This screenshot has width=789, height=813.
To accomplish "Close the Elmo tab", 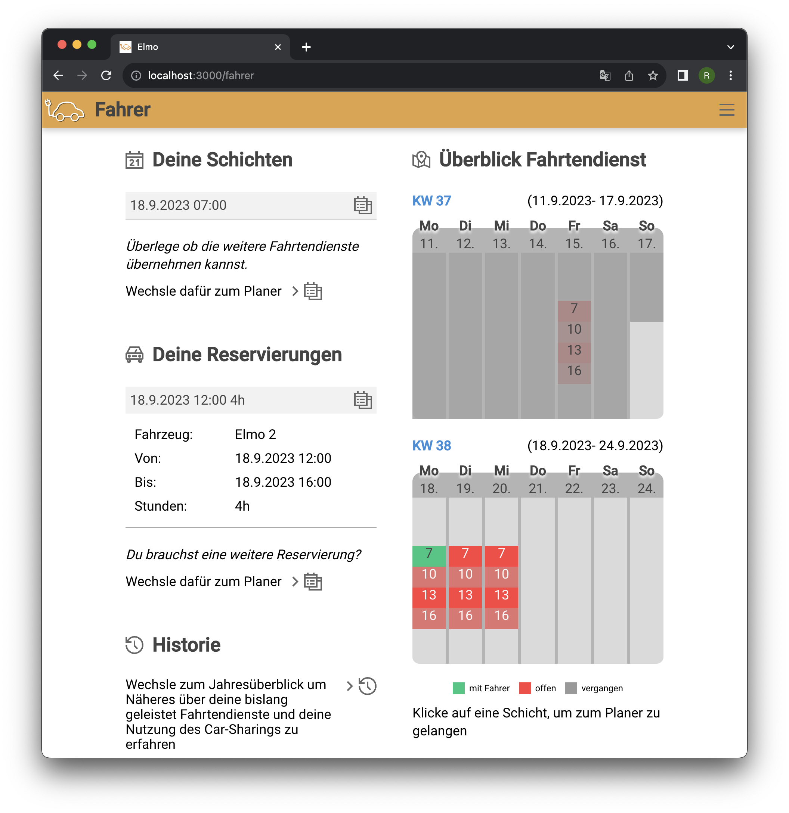I will coord(278,47).
